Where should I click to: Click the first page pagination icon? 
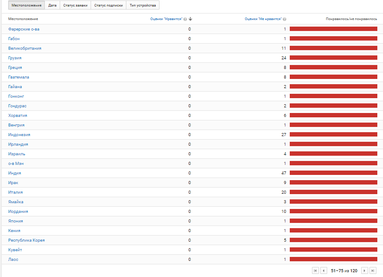pyautogui.click(x=315, y=270)
